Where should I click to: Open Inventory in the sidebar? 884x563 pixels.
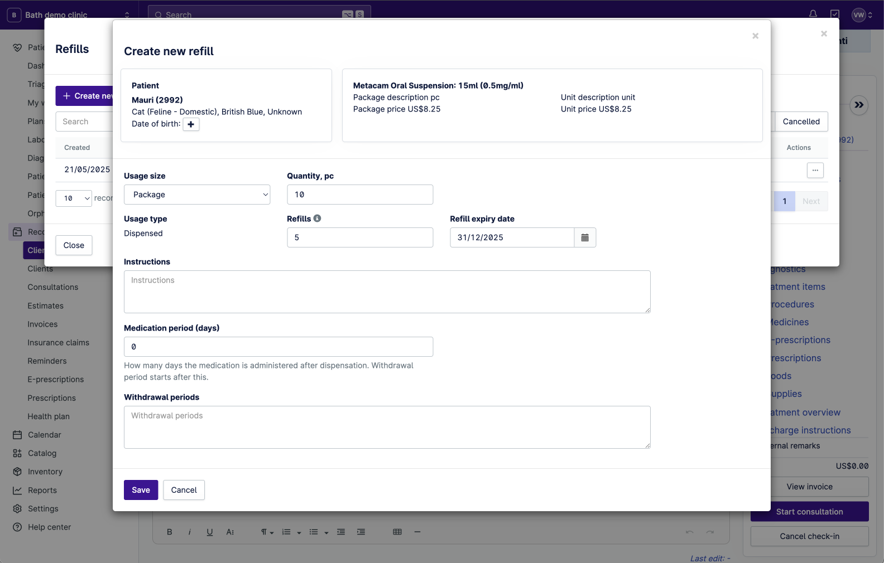click(x=45, y=472)
